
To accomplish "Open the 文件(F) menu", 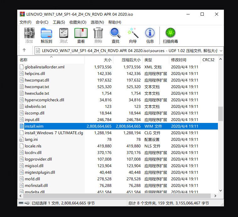I will coord(25,22).
